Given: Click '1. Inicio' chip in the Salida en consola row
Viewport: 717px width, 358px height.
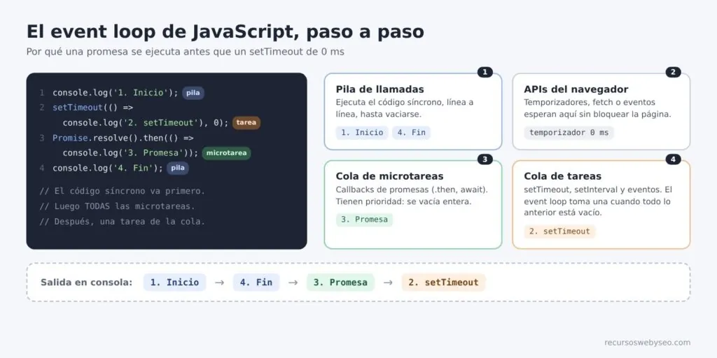Looking at the screenshot, I should coord(174,282).
